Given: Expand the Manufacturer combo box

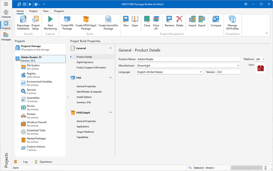Looking at the screenshot, I should [x=238, y=66].
